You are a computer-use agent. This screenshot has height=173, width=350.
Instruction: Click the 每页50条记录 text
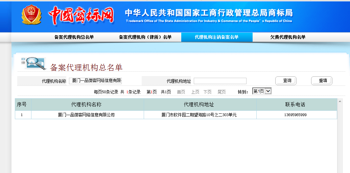106,92
